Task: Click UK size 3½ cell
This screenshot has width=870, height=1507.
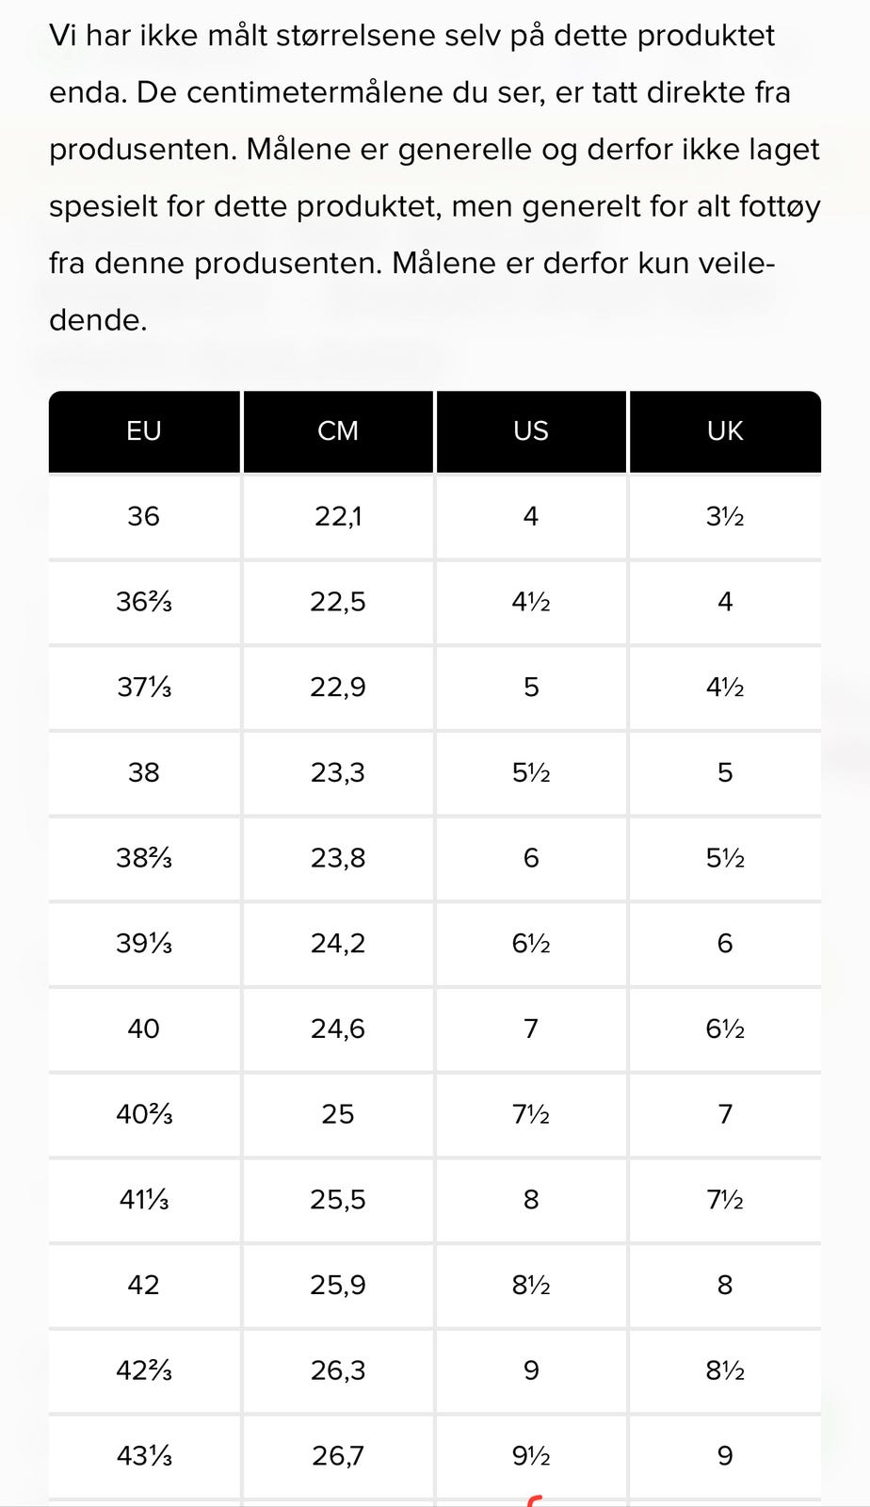Action: [725, 516]
